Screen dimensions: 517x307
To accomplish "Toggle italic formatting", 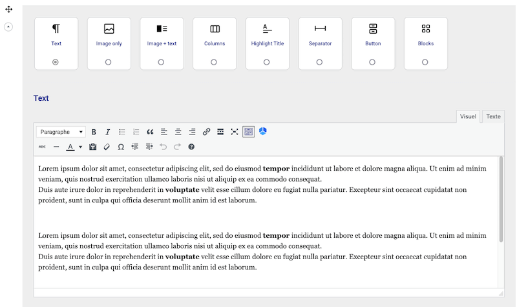I will pos(107,132).
